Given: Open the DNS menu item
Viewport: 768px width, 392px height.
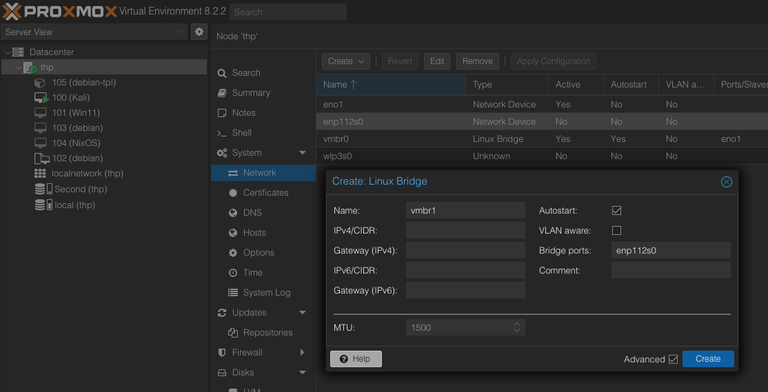Looking at the screenshot, I should tap(252, 213).
